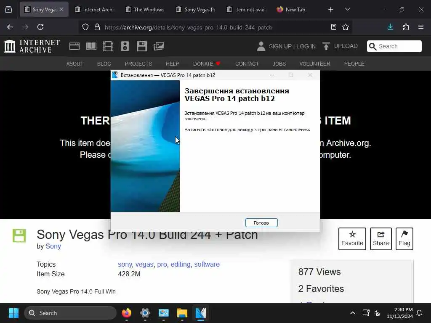Screen dimensions: 431x323
Task: Open the PROJECTS menu item
Action: [x=138, y=64]
